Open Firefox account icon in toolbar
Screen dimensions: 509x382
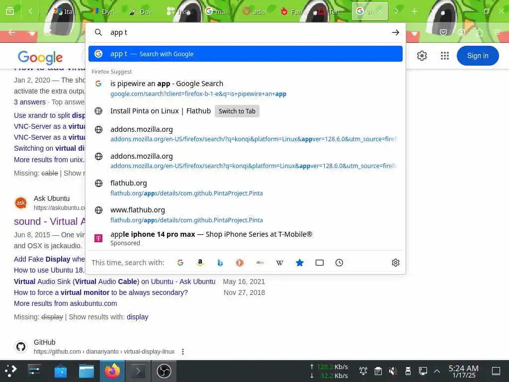[461, 32]
